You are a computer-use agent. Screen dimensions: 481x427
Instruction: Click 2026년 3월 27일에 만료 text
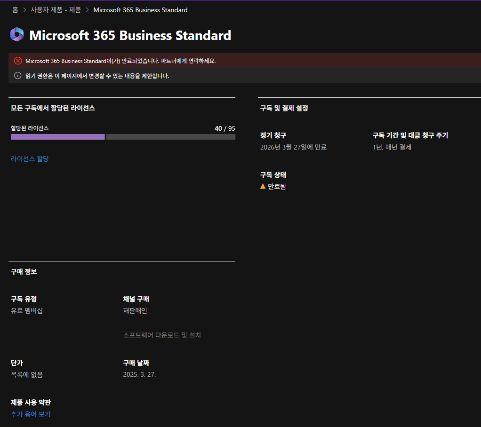pyautogui.click(x=293, y=147)
